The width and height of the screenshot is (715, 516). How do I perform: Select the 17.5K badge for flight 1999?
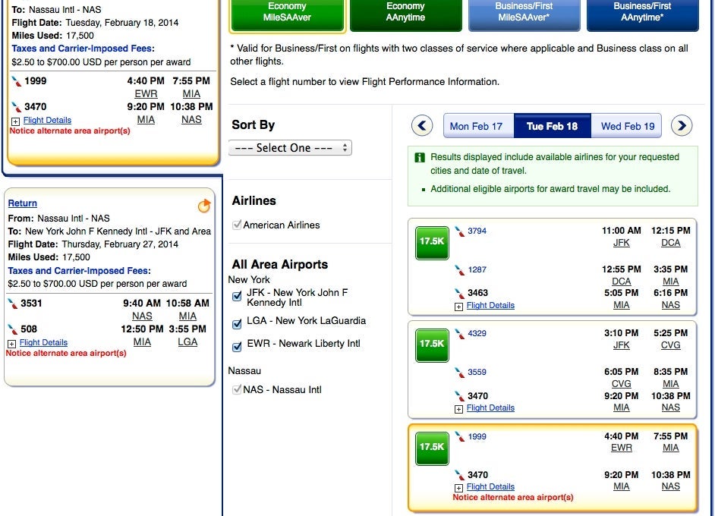point(432,448)
